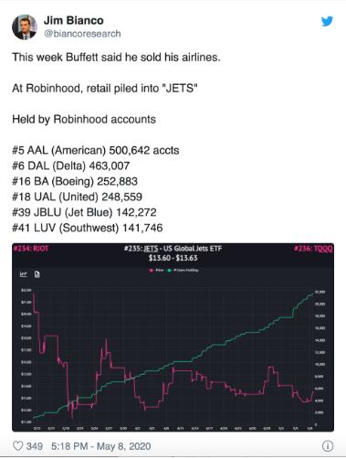Open the Jim Bianco display name
Image resolution: width=346 pixels, height=459 pixels.
coord(74,20)
